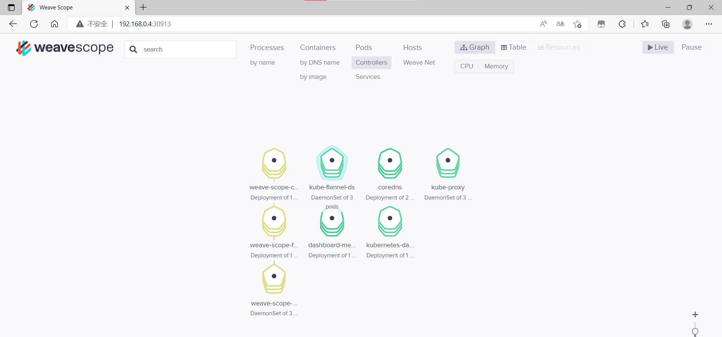
Task: Click the zoom in plus icon
Action: pos(695,314)
